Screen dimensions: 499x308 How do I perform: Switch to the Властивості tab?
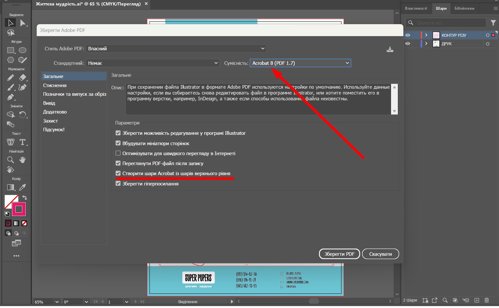tap(416, 8)
